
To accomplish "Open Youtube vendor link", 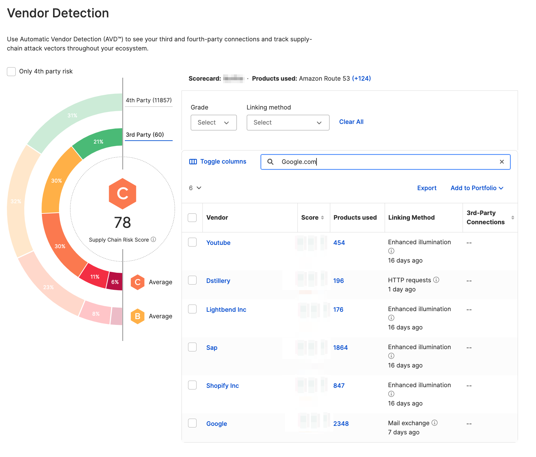I will (218, 243).
